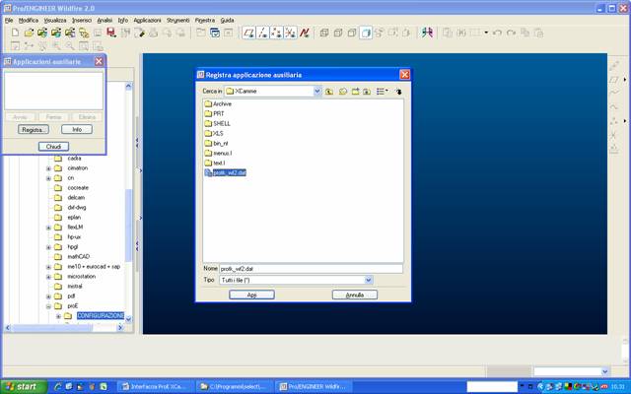Open the Modifica menu
The image size is (631, 394).
29,20
